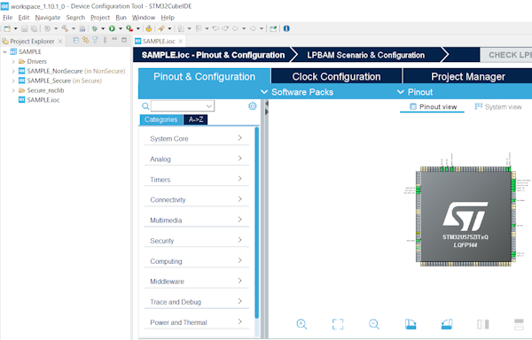This screenshot has width=532, height=340.
Task: Switch to System view
Action: click(x=498, y=107)
